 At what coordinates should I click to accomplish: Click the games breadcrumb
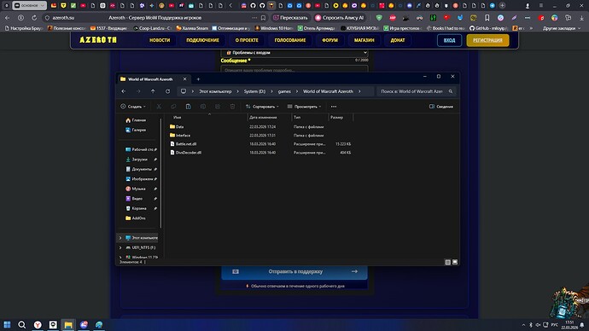point(284,91)
